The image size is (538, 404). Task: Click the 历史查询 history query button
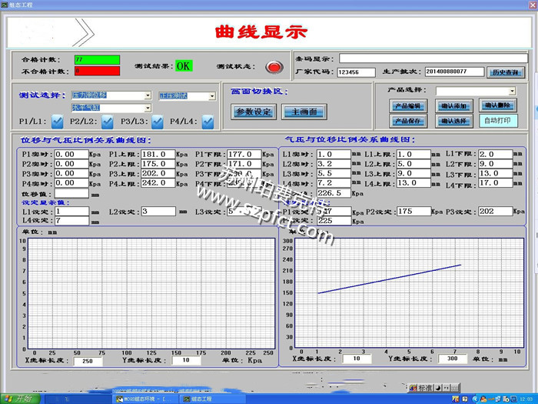click(506, 72)
